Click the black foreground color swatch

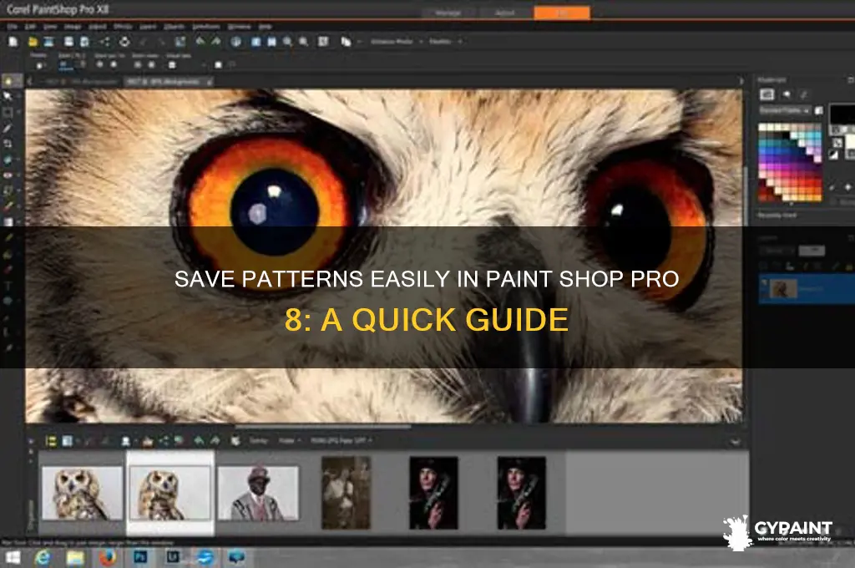(842, 114)
